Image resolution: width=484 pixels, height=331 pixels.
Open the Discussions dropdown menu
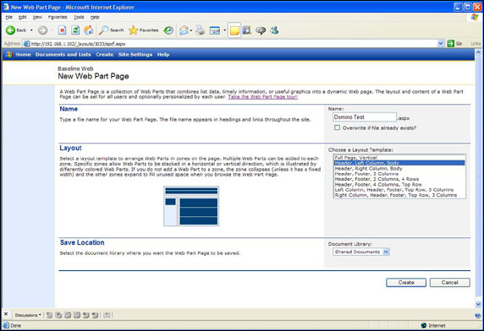point(28,315)
